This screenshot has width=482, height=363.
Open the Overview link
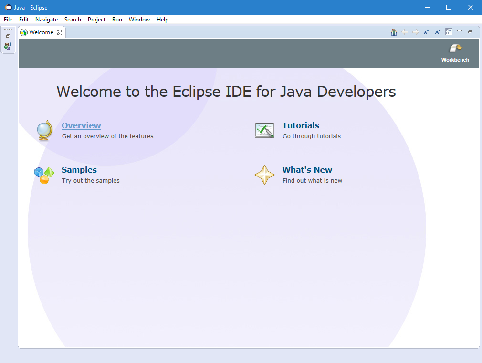click(81, 125)
